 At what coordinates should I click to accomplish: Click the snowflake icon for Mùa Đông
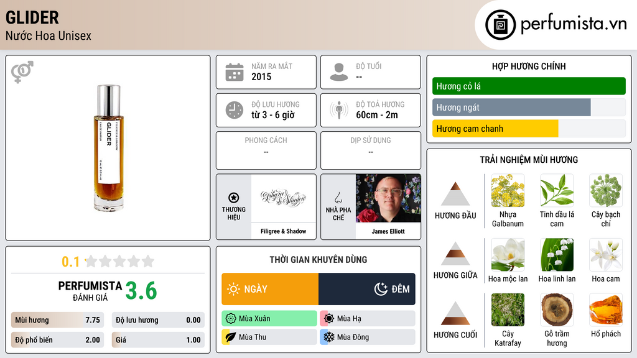[x=329, y=337]
